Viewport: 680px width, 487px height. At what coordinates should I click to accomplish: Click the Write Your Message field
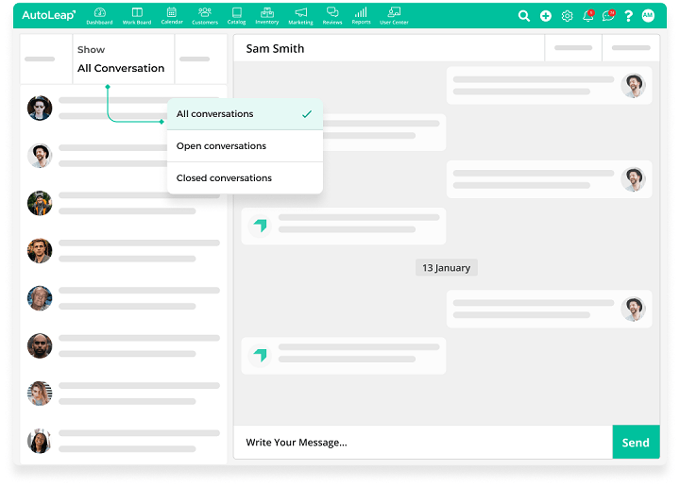click(x=421, y=443)
